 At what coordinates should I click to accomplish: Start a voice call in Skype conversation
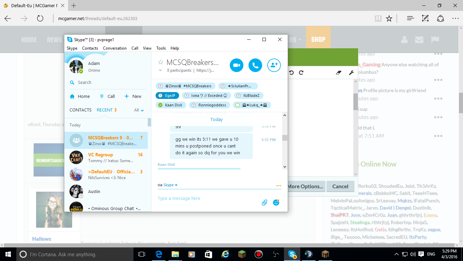(255, 65)
